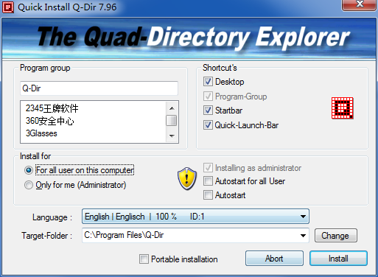Expand the Target-Folder dropdown arrow
The height and width of the screenshot is (277, 378).
(x=303, y=236)
